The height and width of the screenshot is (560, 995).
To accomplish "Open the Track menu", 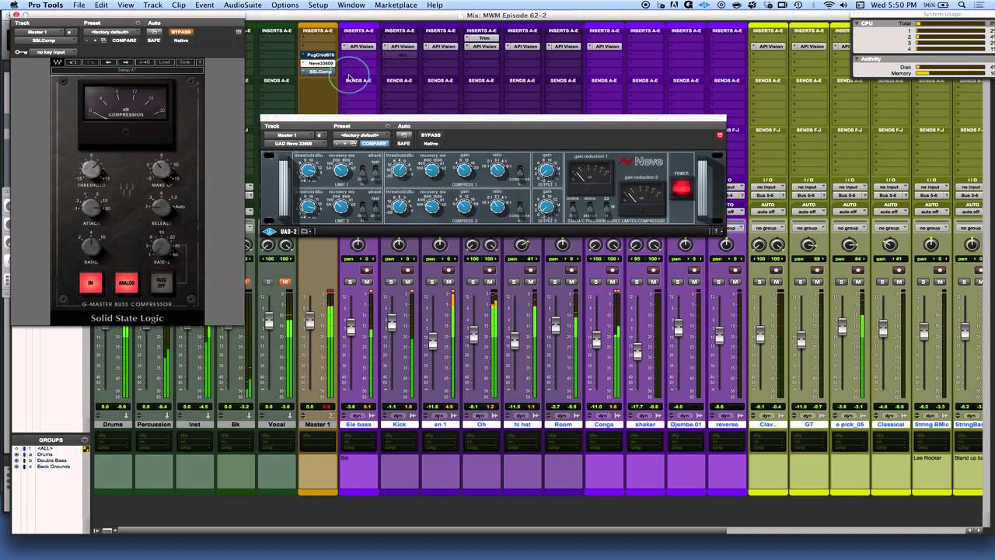I will 152,5.
